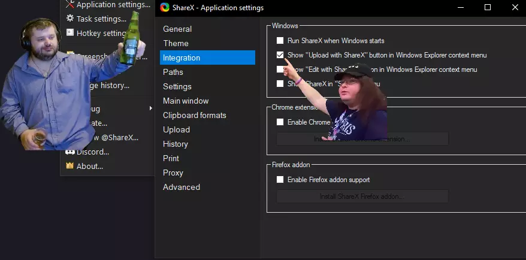
Task: Open the Print tab
Action: point(207,158)
